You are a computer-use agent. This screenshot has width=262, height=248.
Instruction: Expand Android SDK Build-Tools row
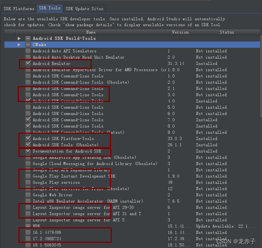[x=19, y=38]
